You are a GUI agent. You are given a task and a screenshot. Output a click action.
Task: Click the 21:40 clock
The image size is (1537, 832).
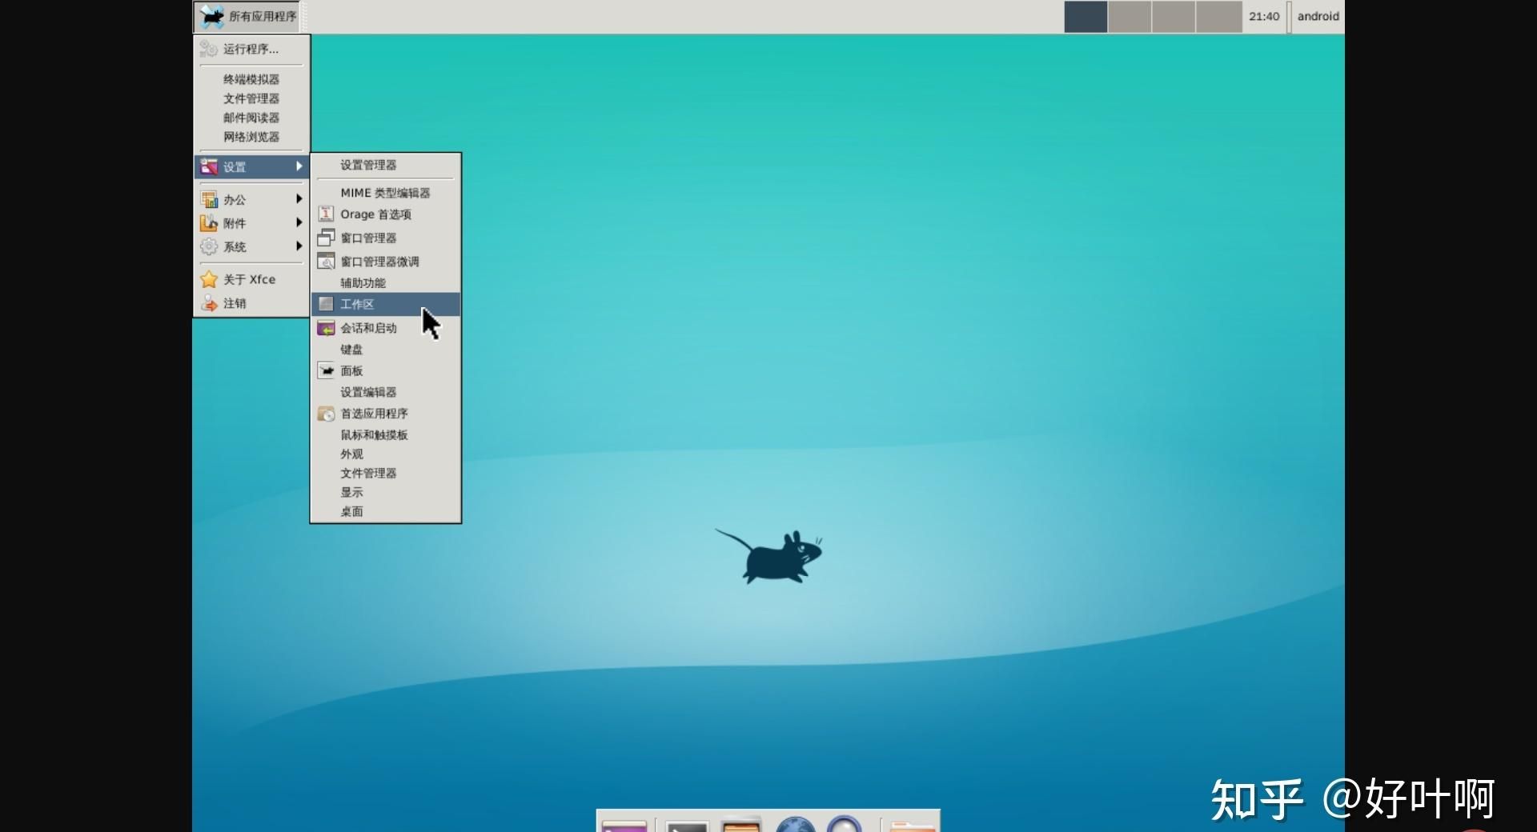click(1264, 16)
